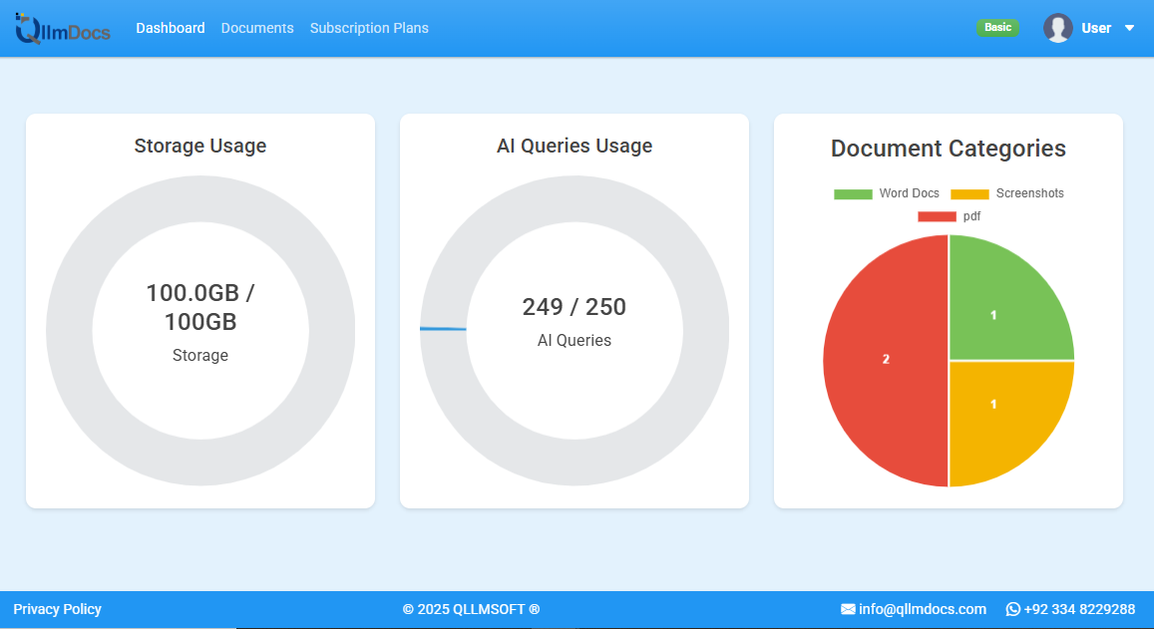Open the Subscription Plans page

(x=369, y=28)
